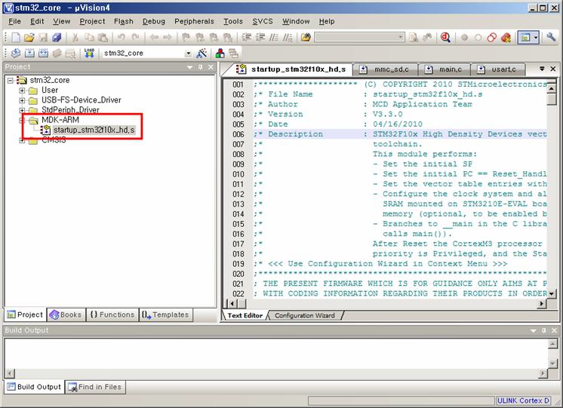The image size is (563, 408).
Task: Close the Project panel
Action: click(x=211, y=67)
